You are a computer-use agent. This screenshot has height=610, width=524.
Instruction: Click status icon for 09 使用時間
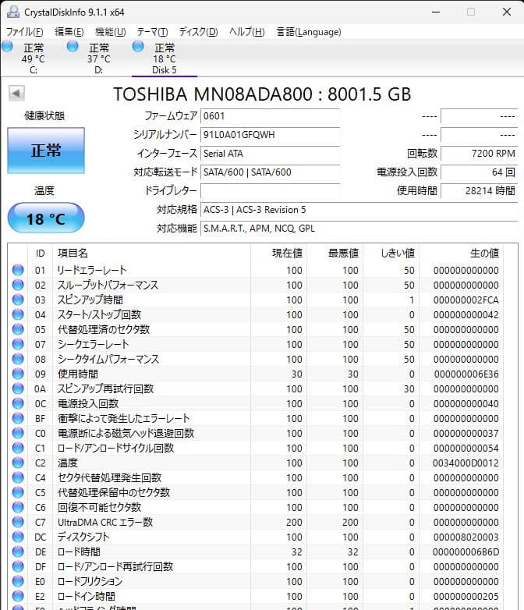18,374
